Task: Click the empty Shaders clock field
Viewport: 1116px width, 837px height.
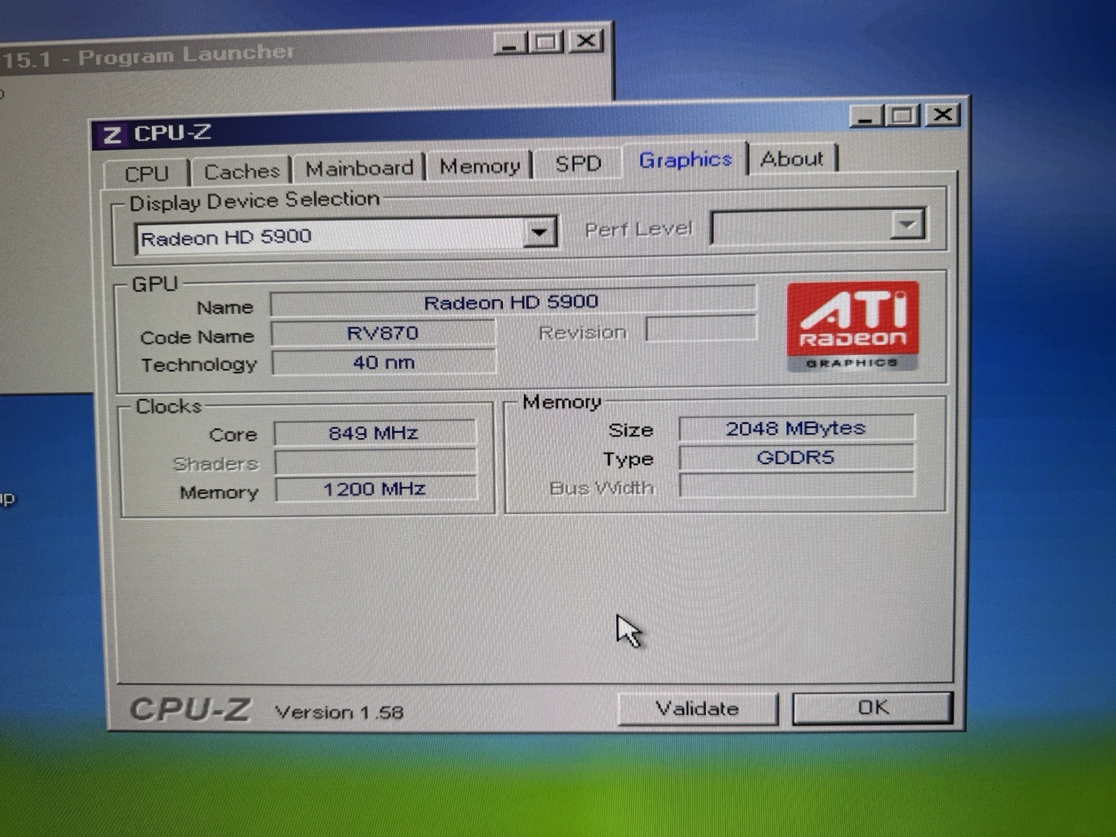Action: (375, 462)
